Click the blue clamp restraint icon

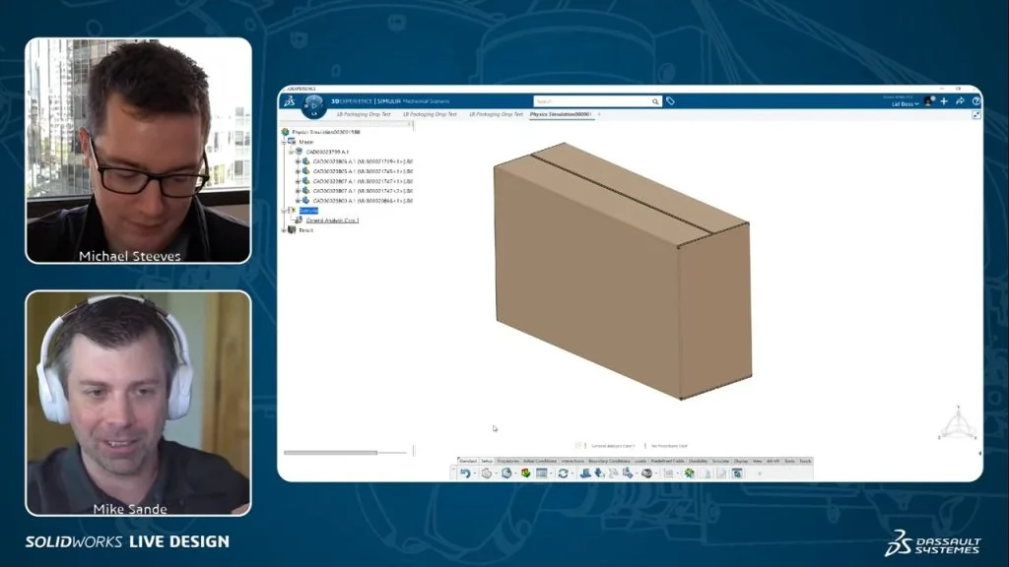(585, 473)
